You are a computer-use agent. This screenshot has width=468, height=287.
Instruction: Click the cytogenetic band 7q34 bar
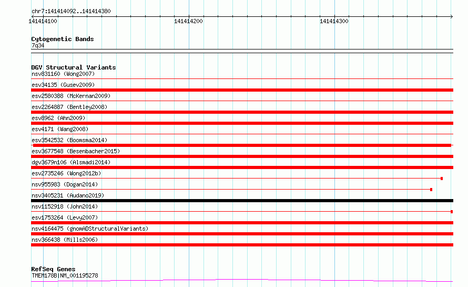(242, 51)
